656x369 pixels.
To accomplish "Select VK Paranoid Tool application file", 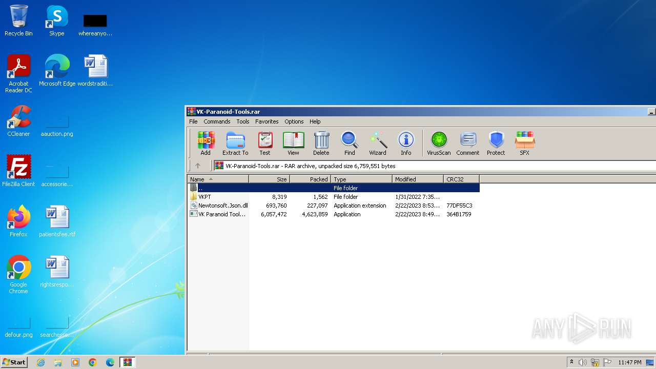I will pos(334,214).
